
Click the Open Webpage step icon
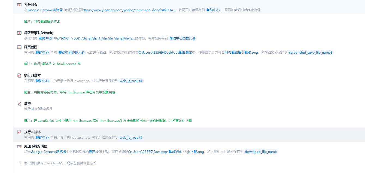click(19, 5)
